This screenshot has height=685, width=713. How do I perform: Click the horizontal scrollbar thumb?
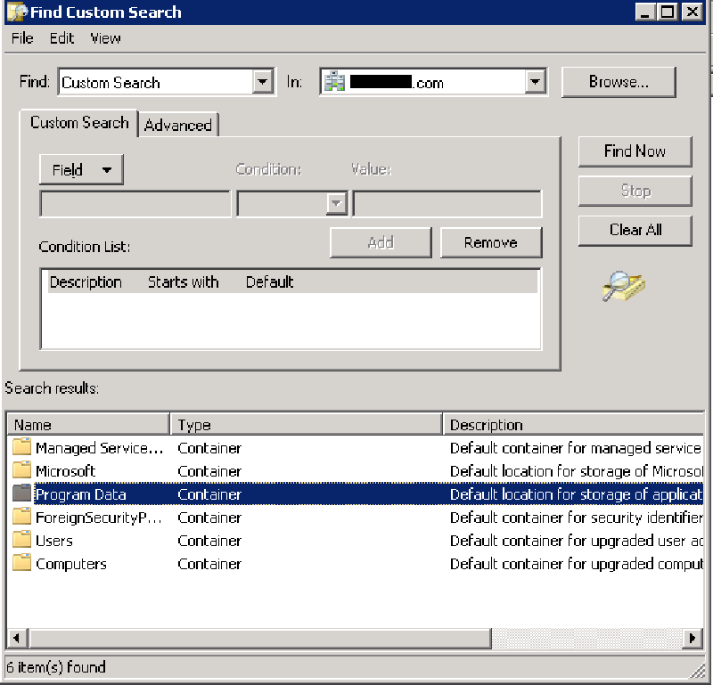pyautogui.click(x=260, y=638)
